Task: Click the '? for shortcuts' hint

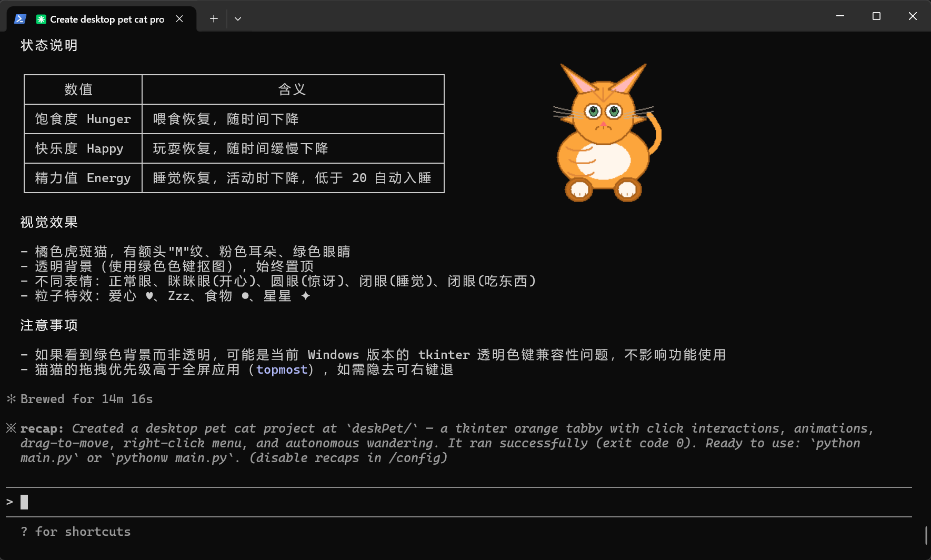Action: click(x=76, y=532)
